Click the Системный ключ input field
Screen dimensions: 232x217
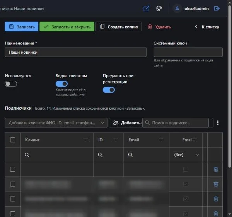pyautogui.click(x=188, y=52)
